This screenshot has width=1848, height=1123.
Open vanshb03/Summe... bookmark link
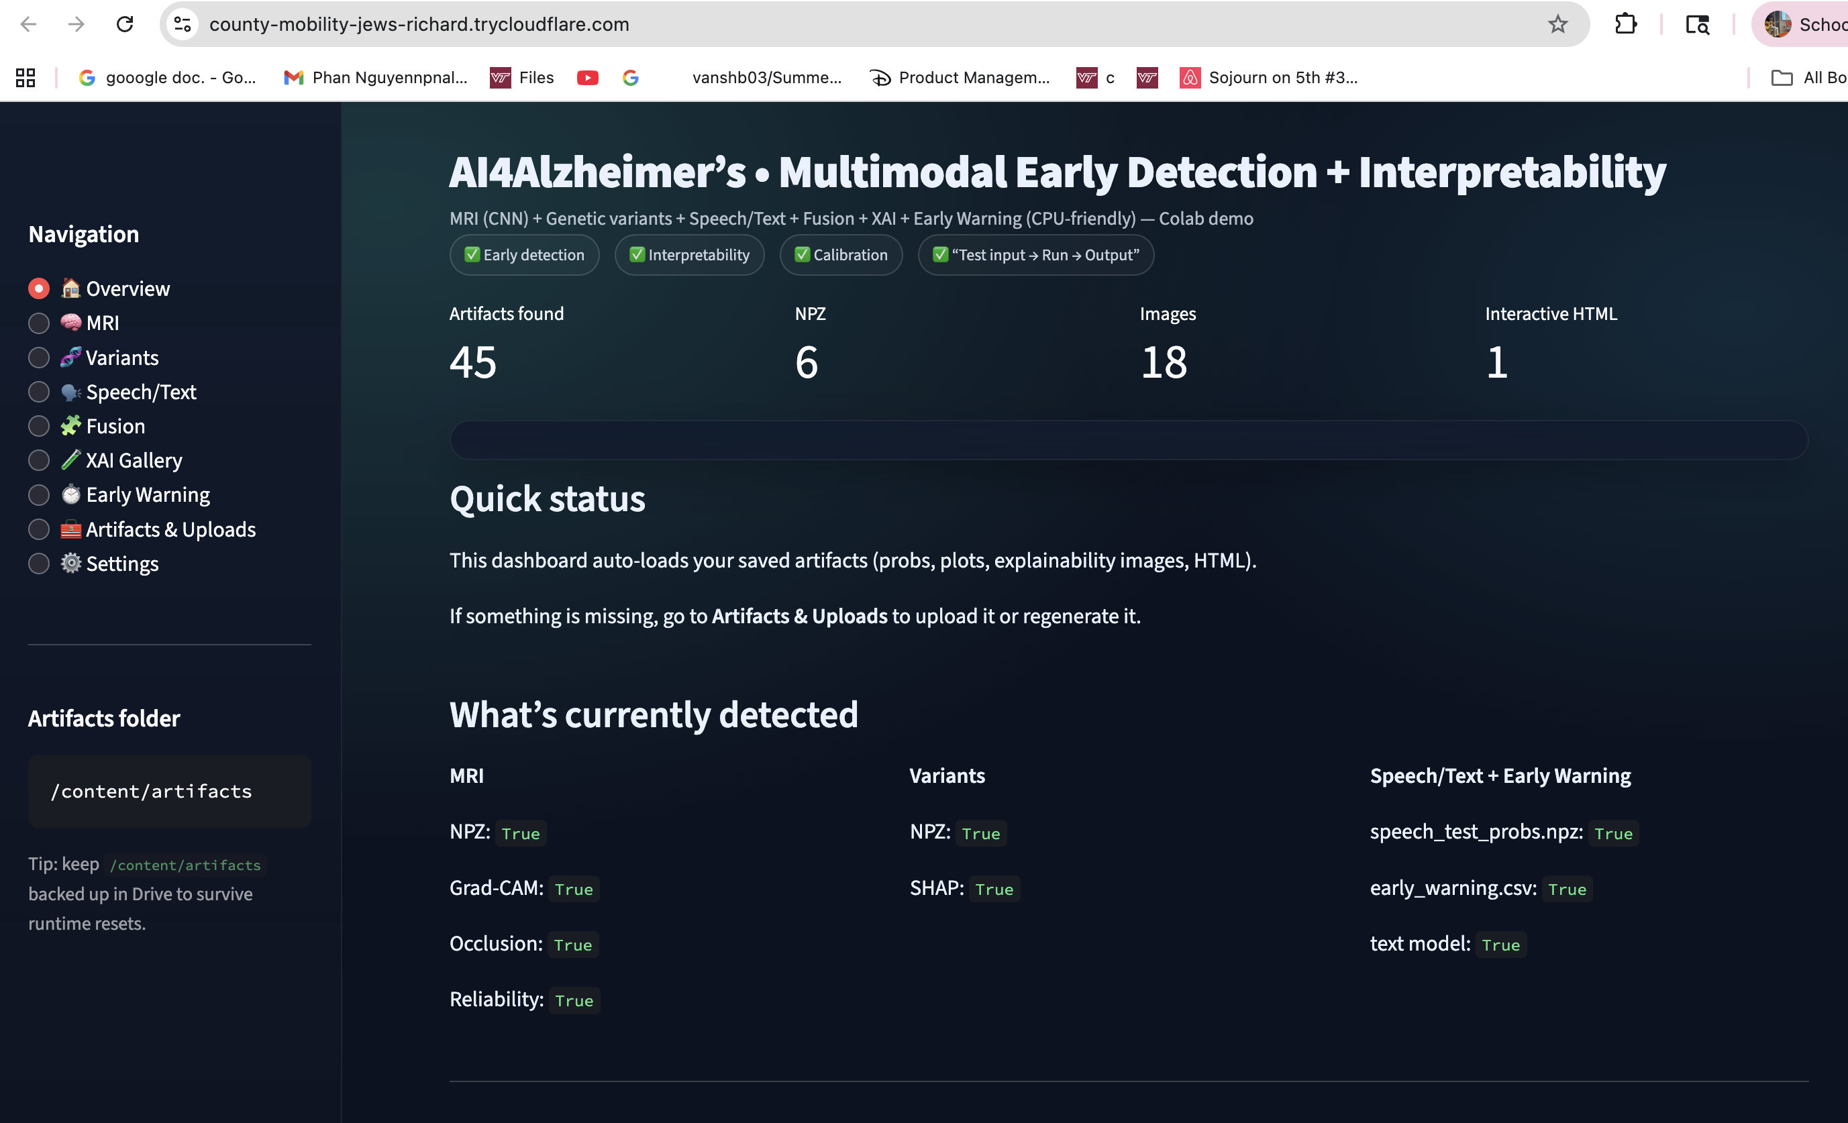point(766,77)
